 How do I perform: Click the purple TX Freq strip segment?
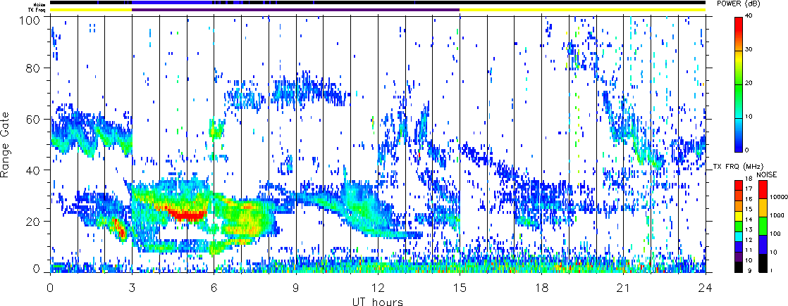point(296,10)
